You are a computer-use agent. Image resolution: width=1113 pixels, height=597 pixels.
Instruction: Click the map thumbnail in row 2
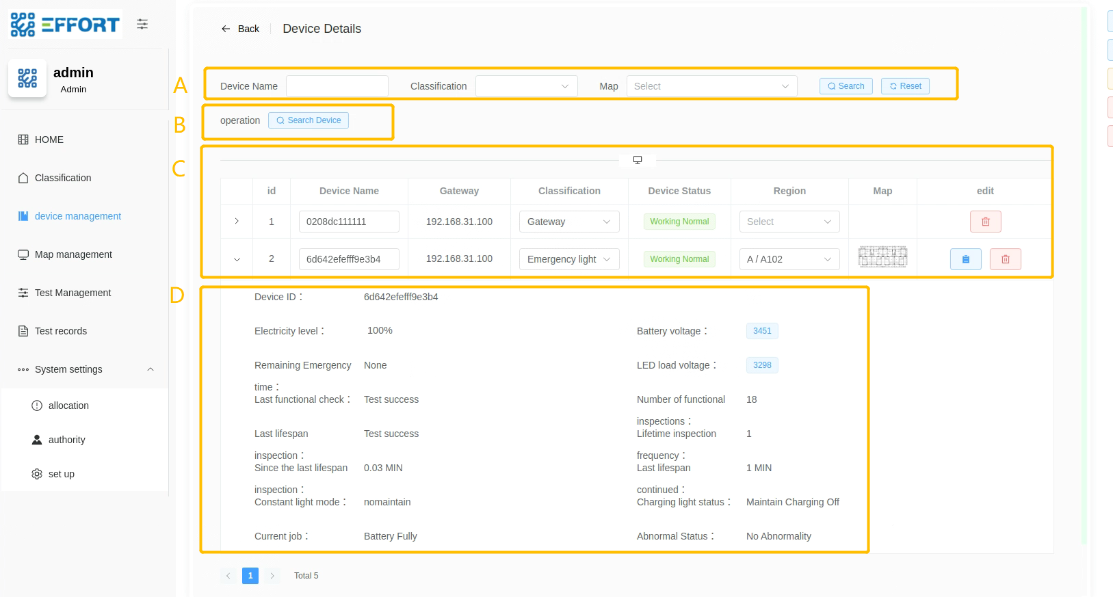(882, 256)
